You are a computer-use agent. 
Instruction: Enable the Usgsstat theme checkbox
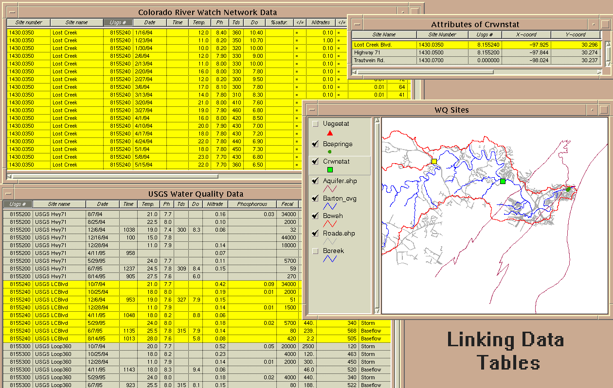pos(315,124)
